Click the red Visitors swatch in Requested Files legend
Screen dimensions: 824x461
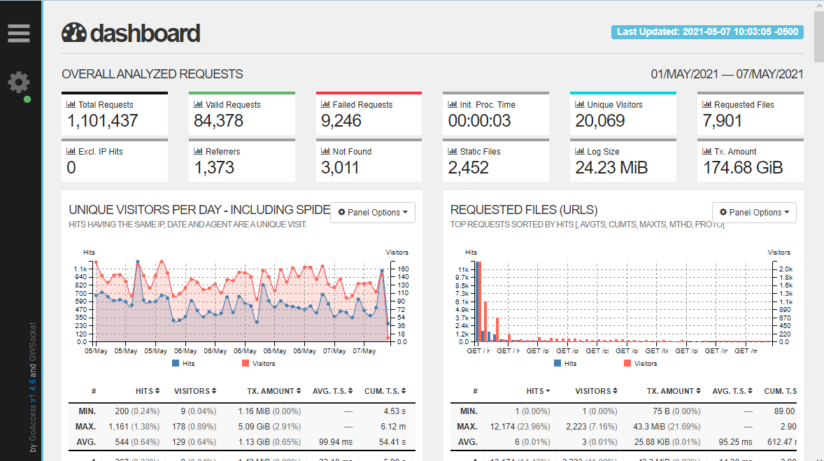click(x=627, y=363)
